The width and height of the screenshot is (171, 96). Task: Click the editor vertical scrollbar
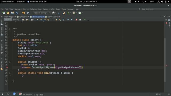click(x=165, y=60)
